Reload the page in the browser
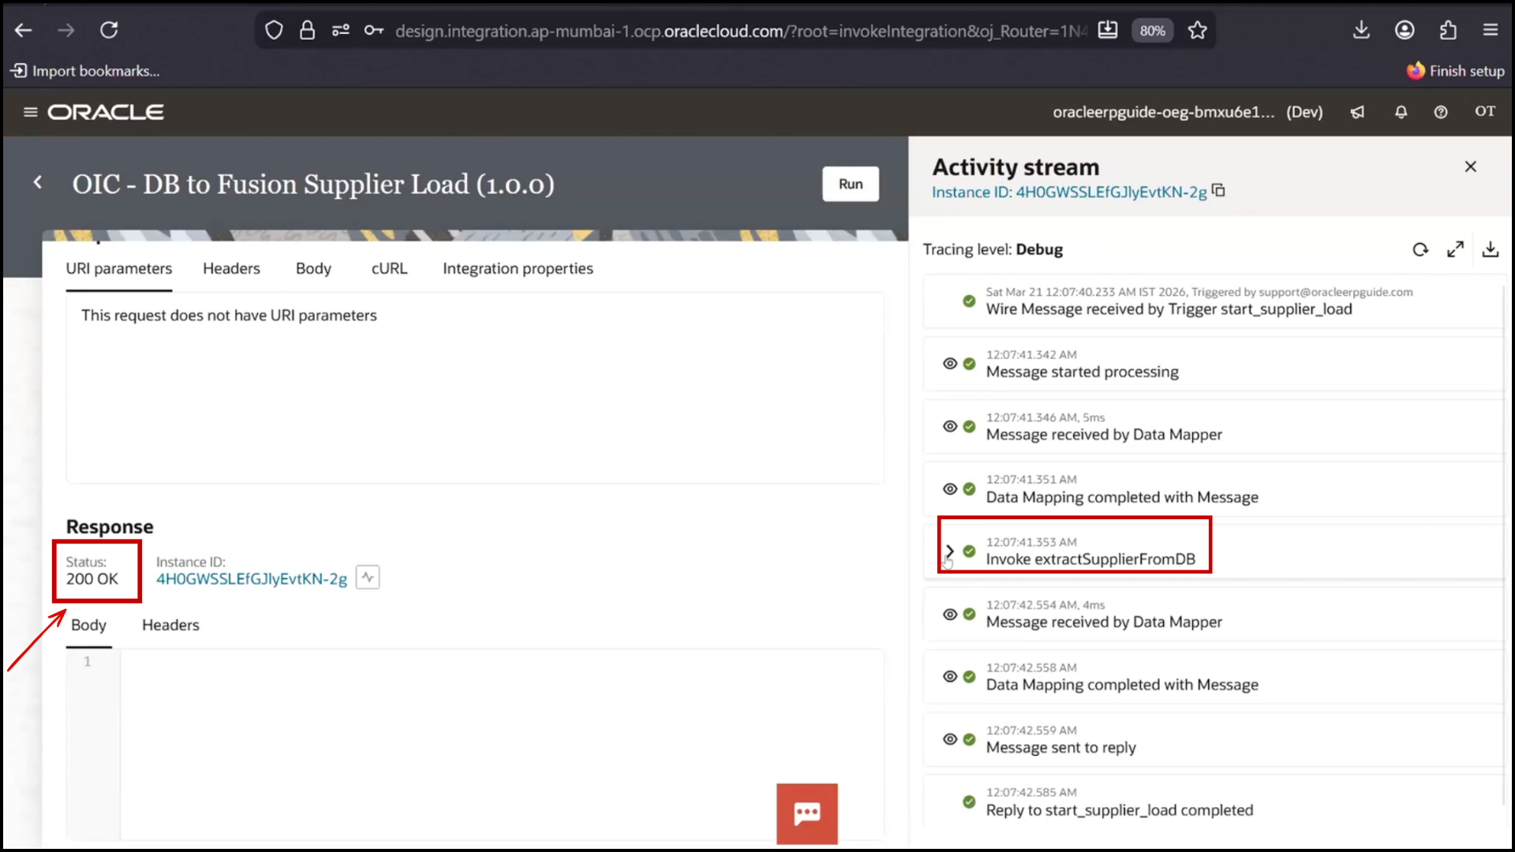The width and height of the screenshot is (1515, 852). pyautogui.click(x=109, y=30)
